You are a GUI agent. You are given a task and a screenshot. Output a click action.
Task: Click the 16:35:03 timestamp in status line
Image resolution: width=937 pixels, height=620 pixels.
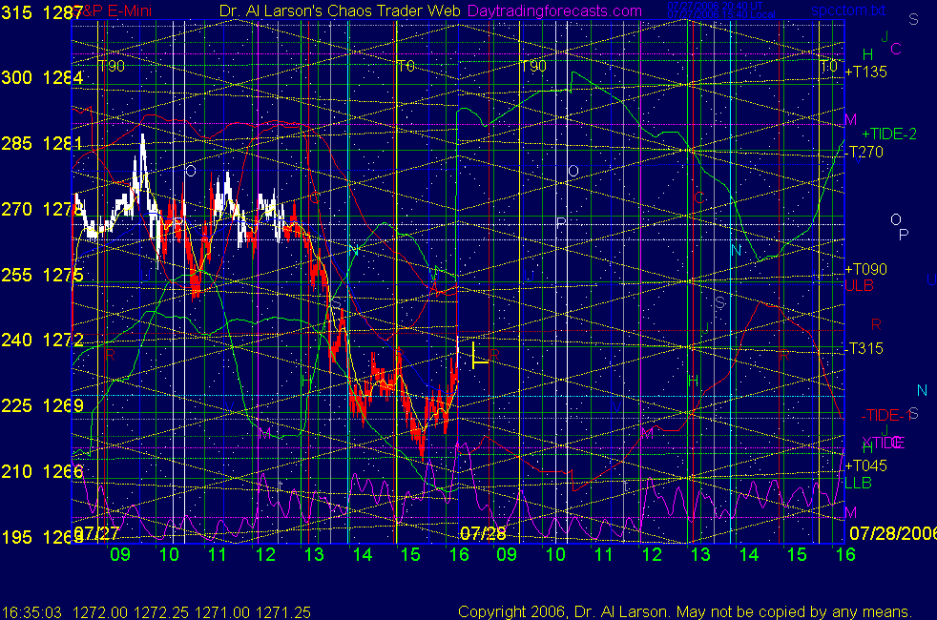tap(32, 612)
